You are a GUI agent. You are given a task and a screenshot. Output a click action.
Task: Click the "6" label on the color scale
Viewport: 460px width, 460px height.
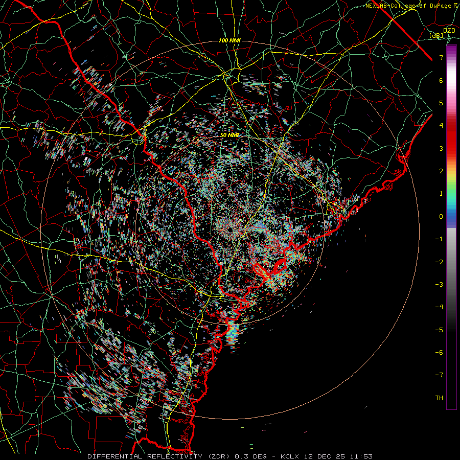[441, 80]
